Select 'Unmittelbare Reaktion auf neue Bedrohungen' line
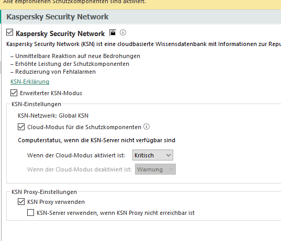The width and height of the screenshot is (281, 241). 75,56
